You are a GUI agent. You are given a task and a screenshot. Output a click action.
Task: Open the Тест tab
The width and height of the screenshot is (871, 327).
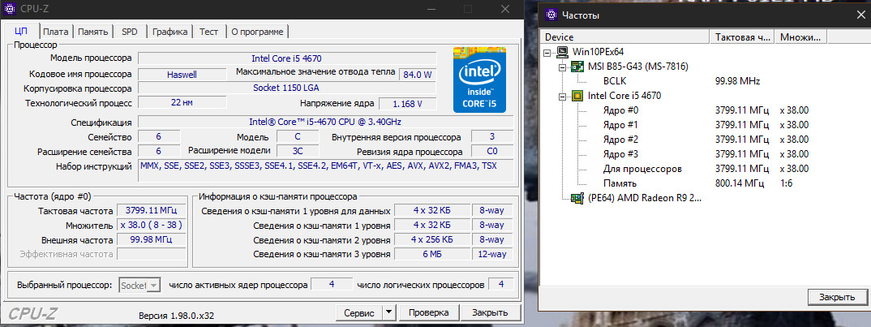point(209,32)
